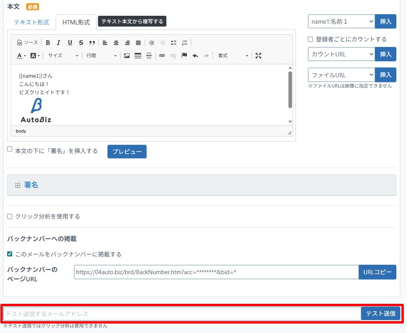Viewport: 407px width, 333px height.
Task: Insert an anchor using flag icon
Action: pyautogui.click(x=184, y=56)
